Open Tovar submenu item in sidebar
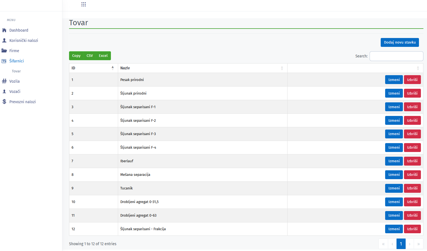The height and width of the screenshot is (251, 427). 16,71
